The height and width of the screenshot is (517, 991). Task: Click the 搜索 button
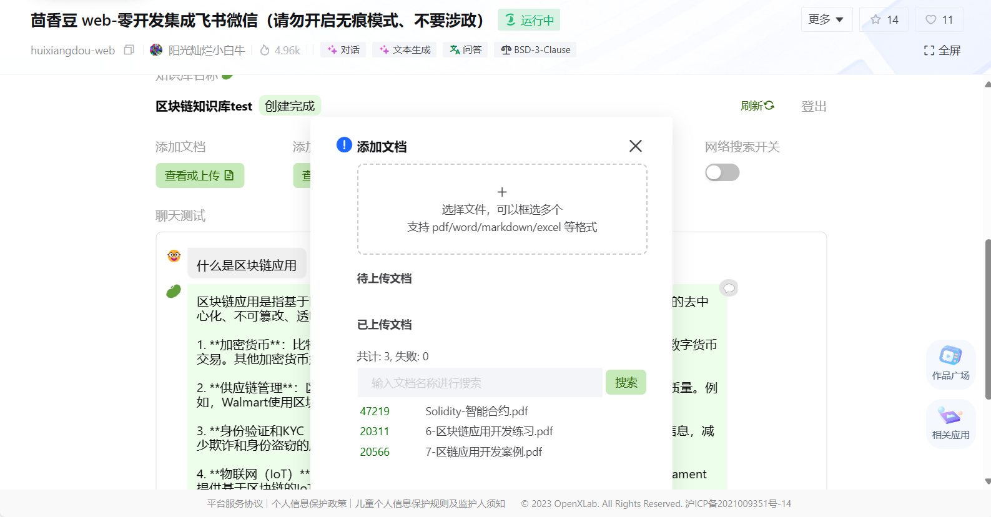coord(626,382)
